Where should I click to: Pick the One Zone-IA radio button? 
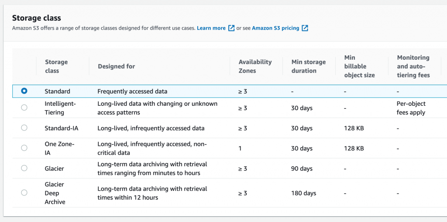coord(24,148)
